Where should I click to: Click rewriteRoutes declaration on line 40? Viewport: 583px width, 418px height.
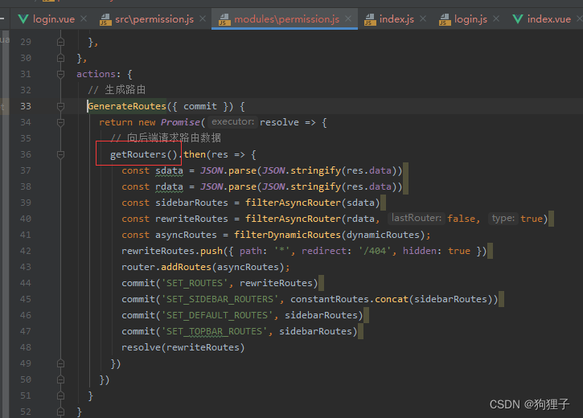click(x=191, y=219)
